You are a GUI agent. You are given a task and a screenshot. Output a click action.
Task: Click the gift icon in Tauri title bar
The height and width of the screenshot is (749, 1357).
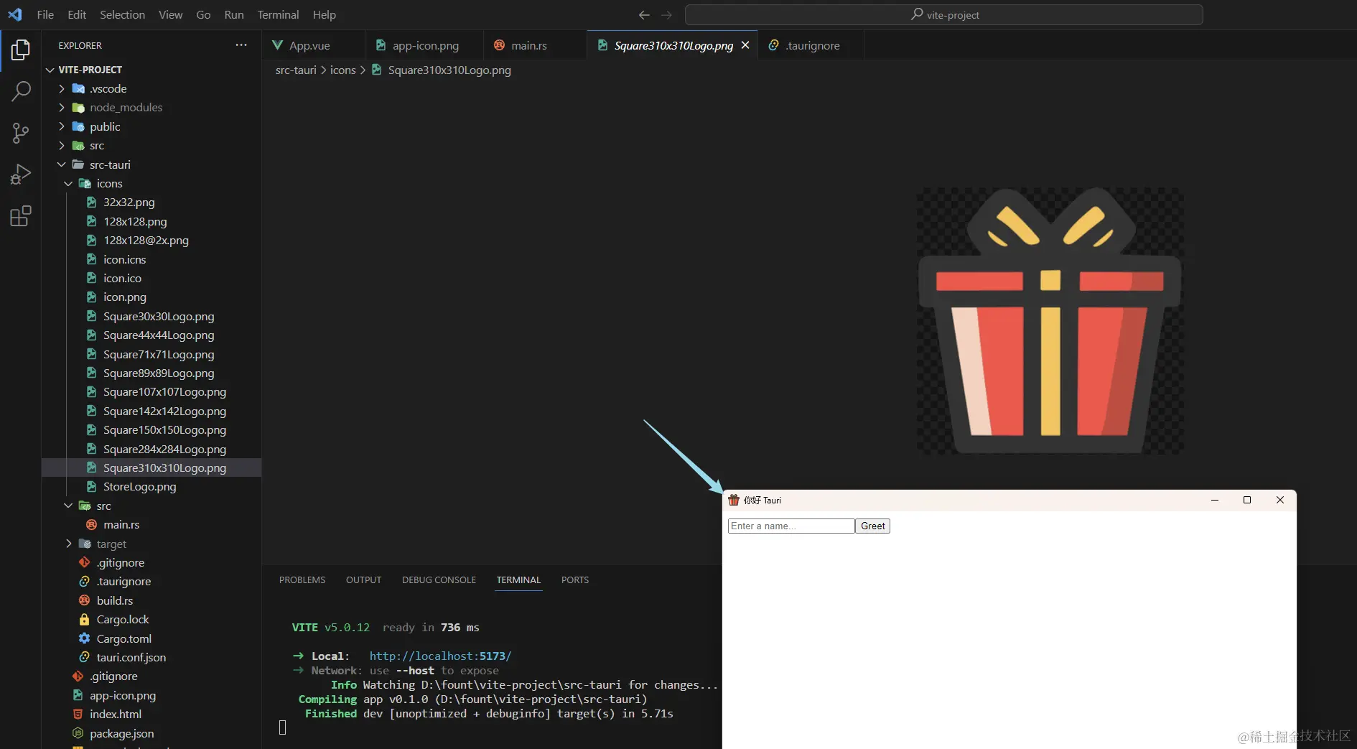tap(734, 500)
